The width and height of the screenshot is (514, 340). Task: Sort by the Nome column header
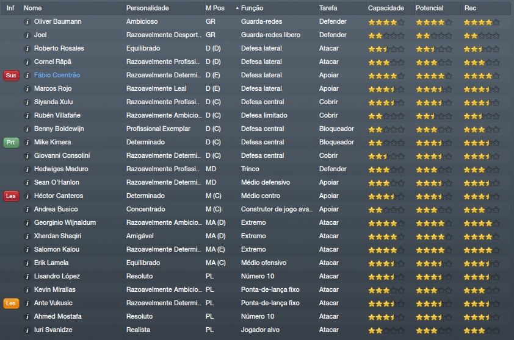tap(33, 9)
